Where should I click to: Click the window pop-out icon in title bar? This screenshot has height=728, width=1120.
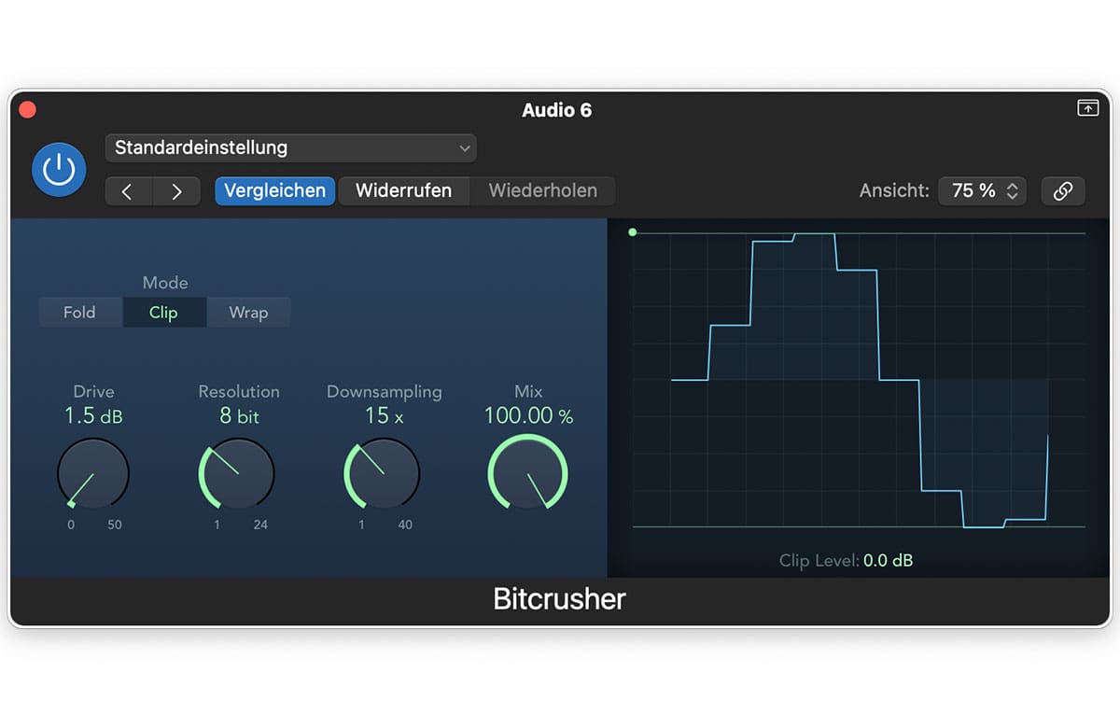tap(1087, 108)
